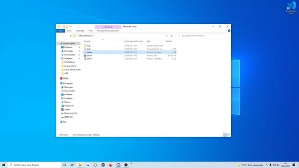299x168 pixels.
Task: Open pinned Descargas under quick access
Action: coord(69,51)
